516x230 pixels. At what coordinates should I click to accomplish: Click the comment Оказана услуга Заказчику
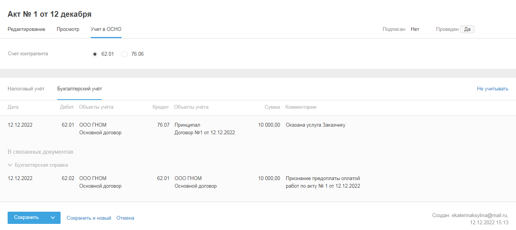click(315, 125)
